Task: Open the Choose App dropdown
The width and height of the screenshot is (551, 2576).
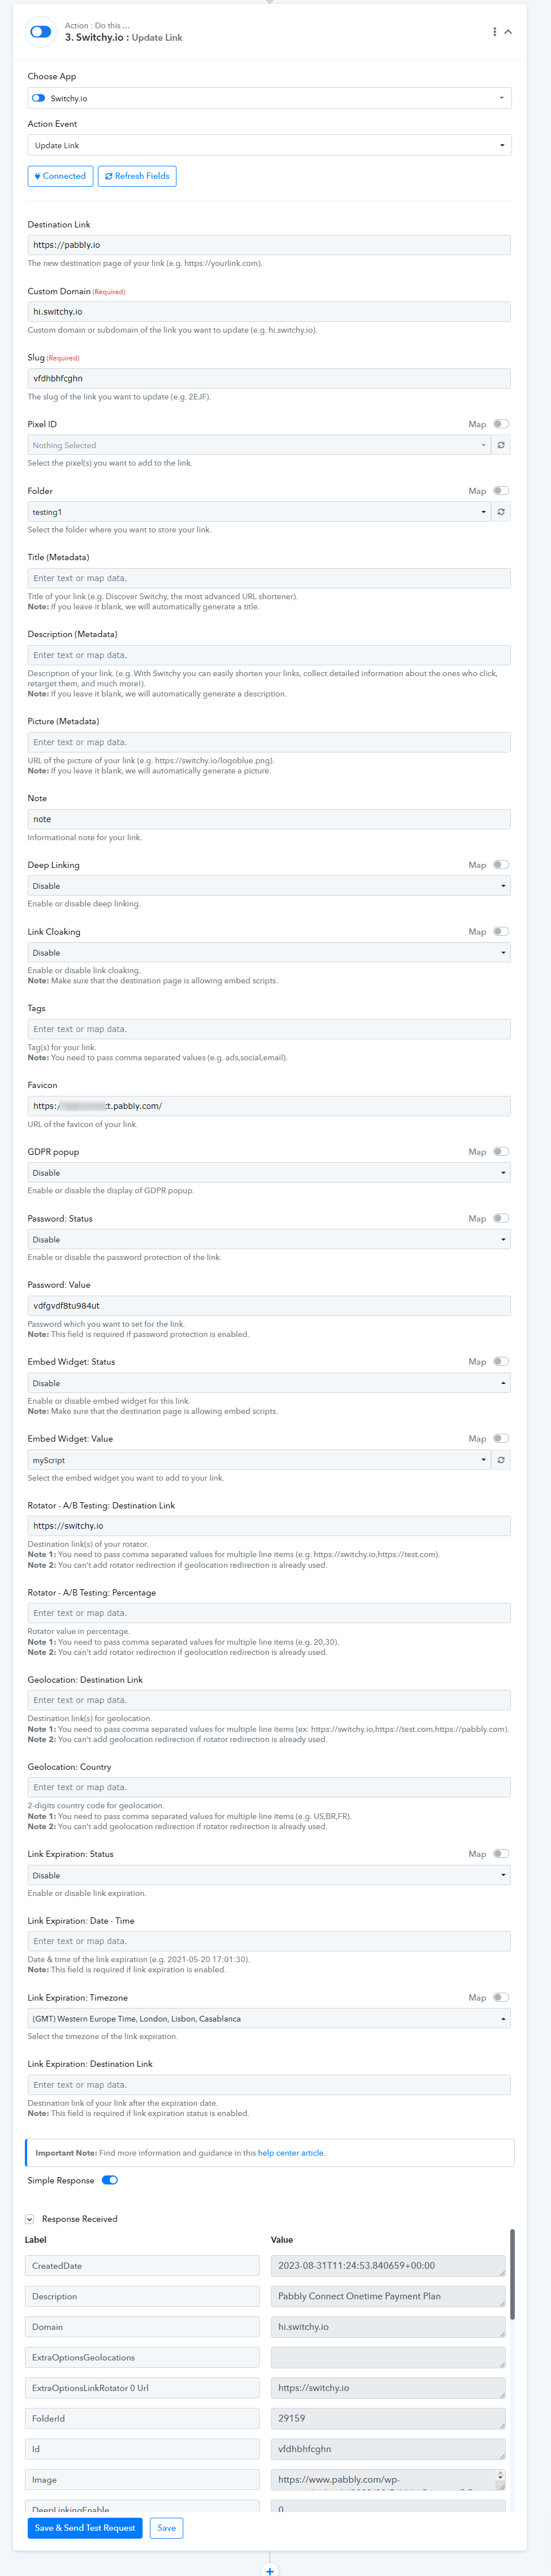Action: coord(269,98)
